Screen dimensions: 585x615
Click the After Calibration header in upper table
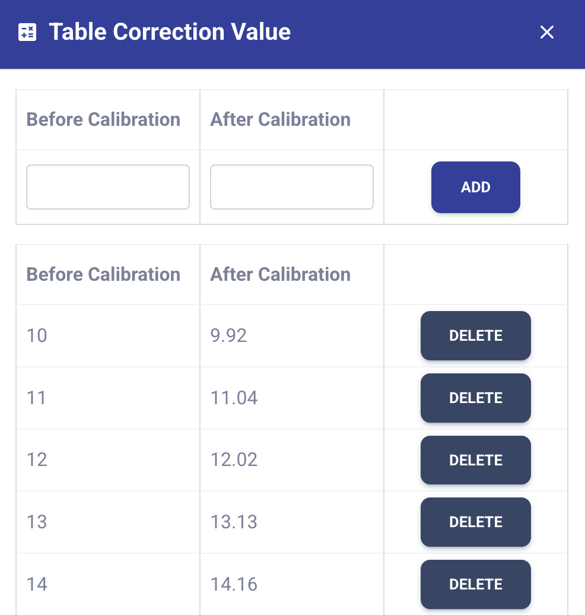click(x=281, y=119)
